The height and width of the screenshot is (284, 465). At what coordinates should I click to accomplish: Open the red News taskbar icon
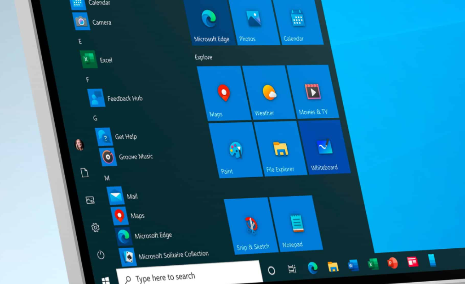412,262
